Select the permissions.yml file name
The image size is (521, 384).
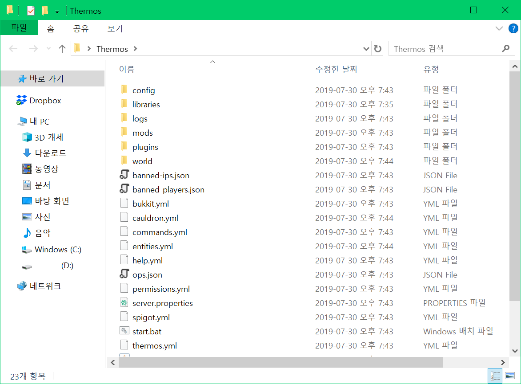pos(161,289)
